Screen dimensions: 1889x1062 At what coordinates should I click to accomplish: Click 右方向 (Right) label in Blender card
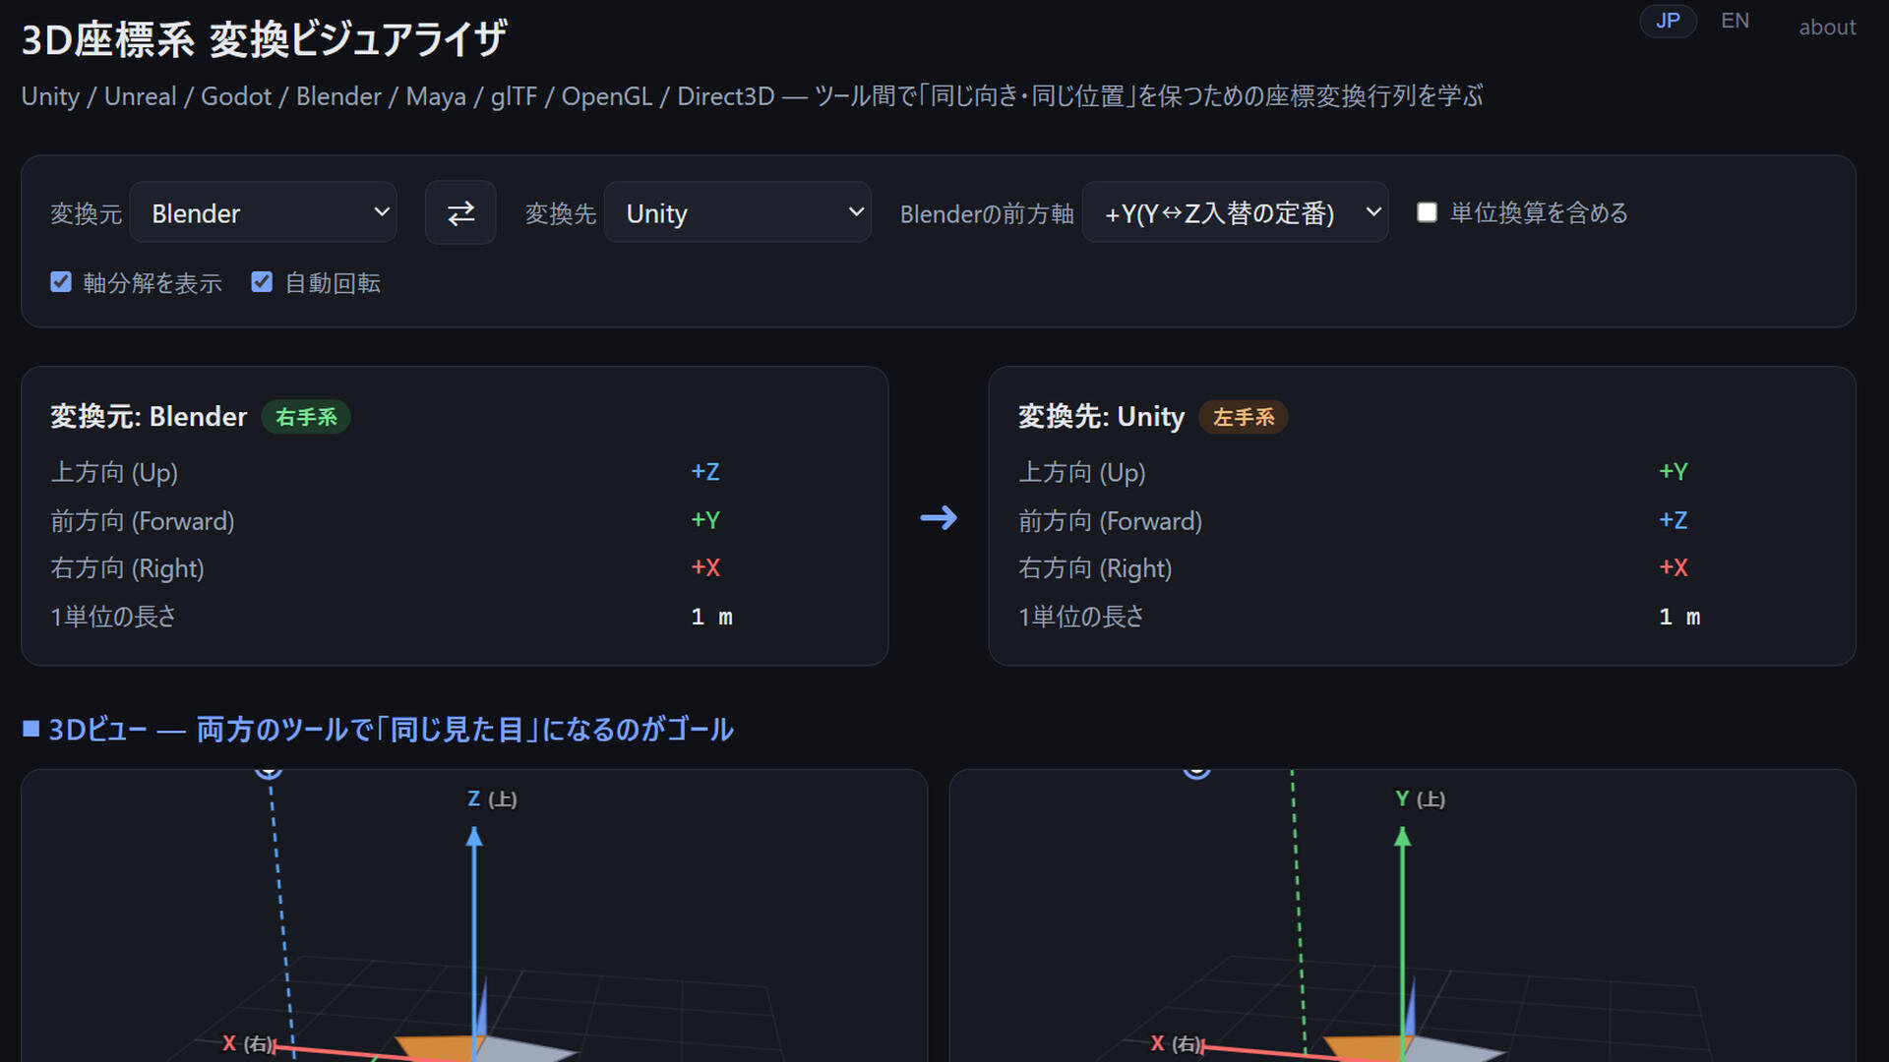click(x=127, y=567)
